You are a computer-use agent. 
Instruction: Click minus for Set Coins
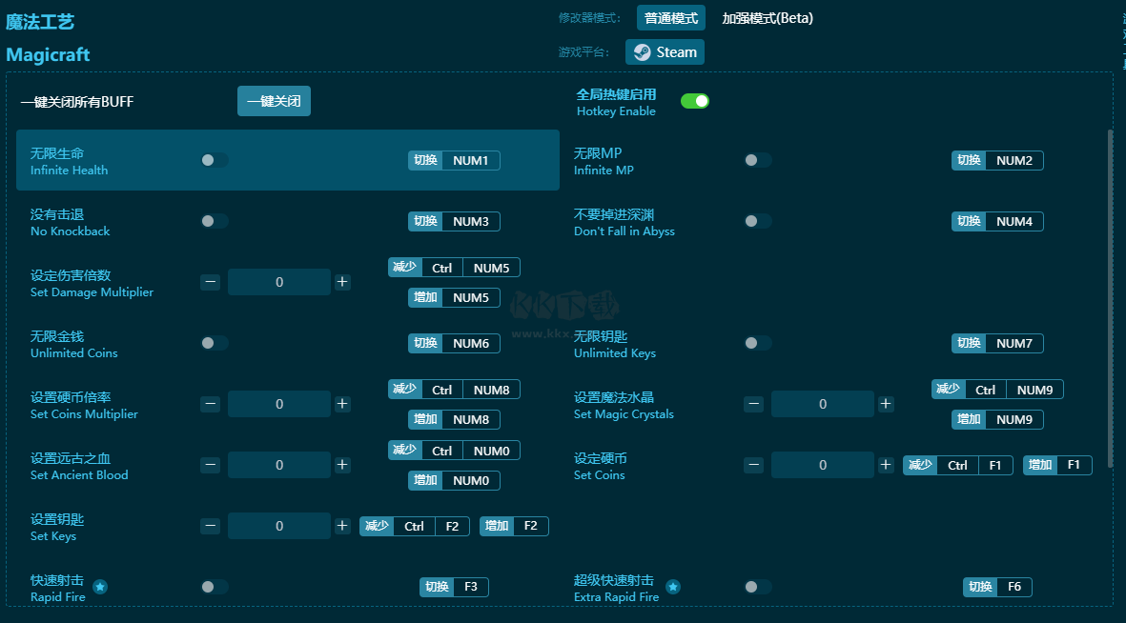754,465
